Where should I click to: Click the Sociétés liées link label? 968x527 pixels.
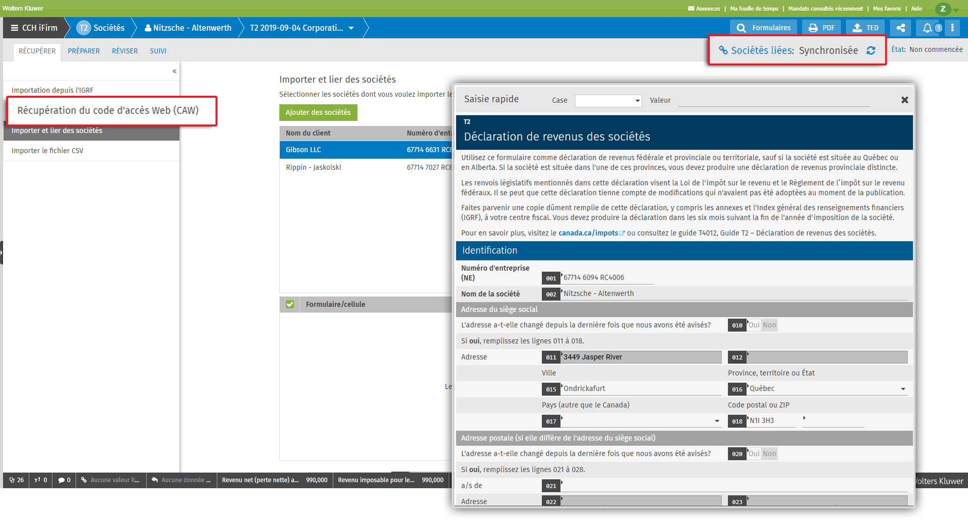[x=762, y=50]
